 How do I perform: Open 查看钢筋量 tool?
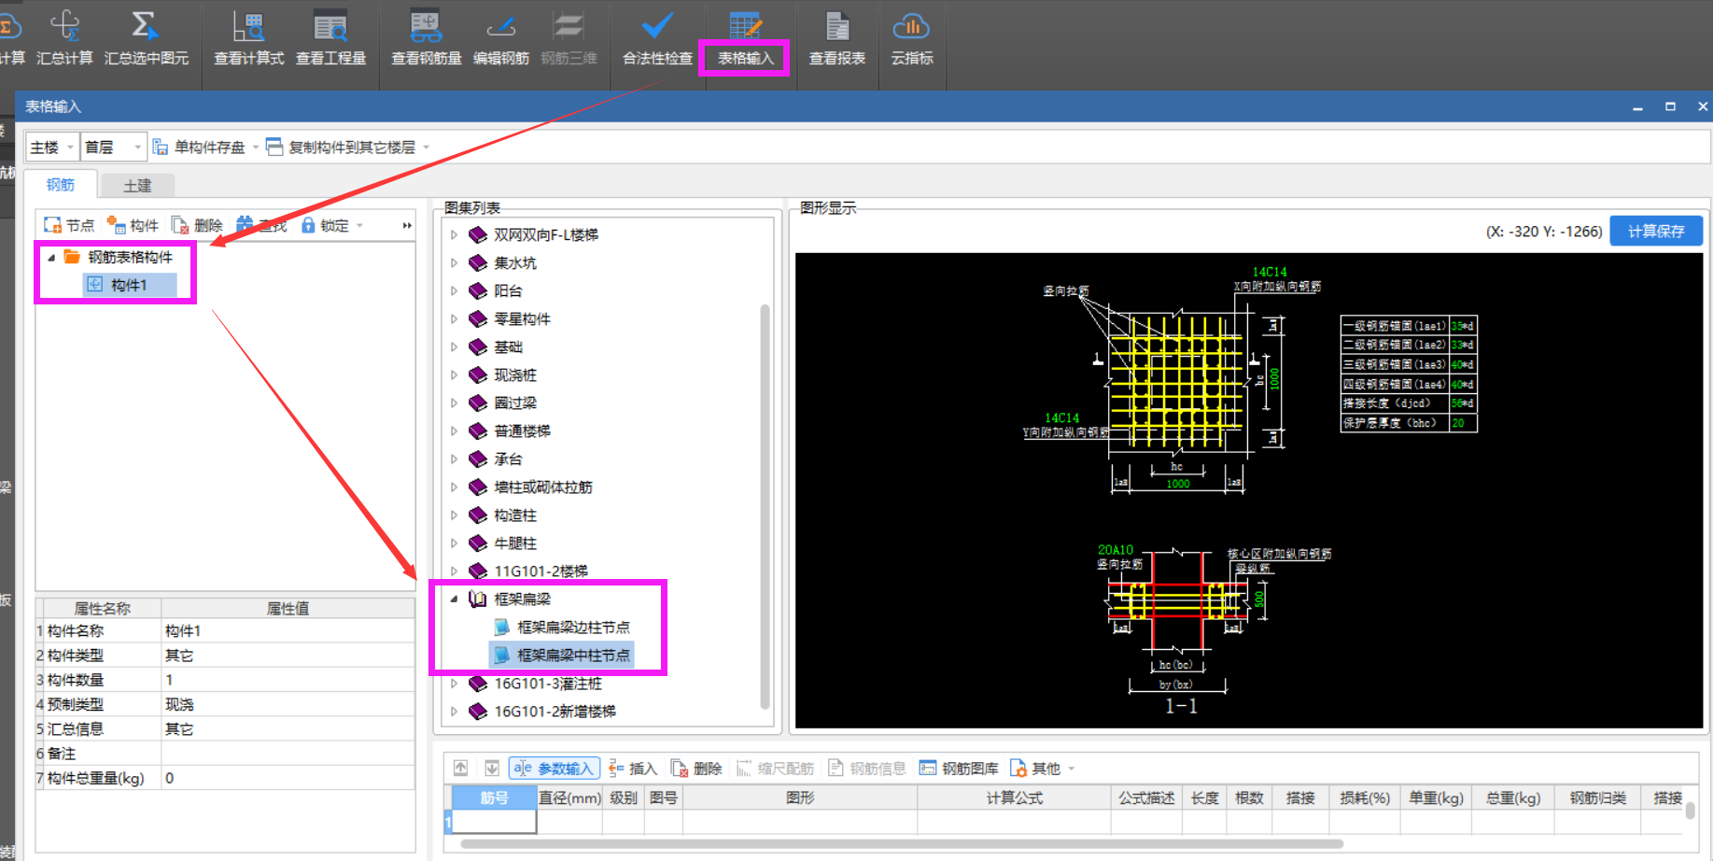click(x=426, y=37)
